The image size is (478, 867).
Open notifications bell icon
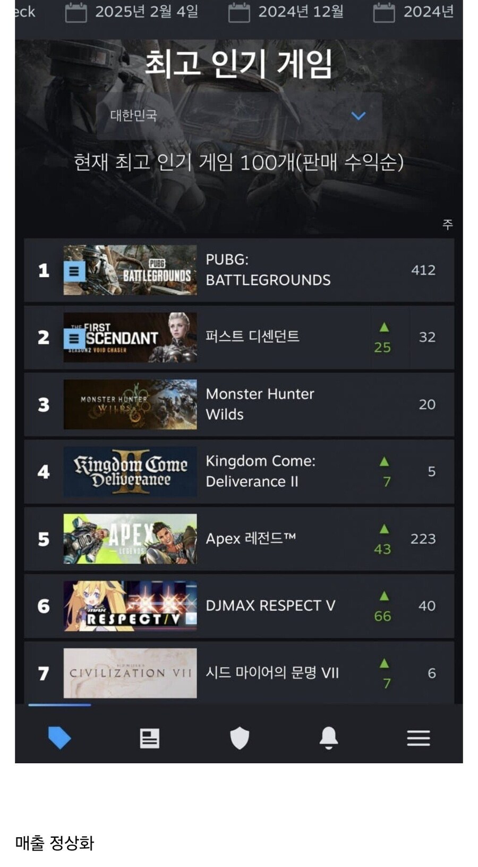pyautogui.click(x=329, y=738)
